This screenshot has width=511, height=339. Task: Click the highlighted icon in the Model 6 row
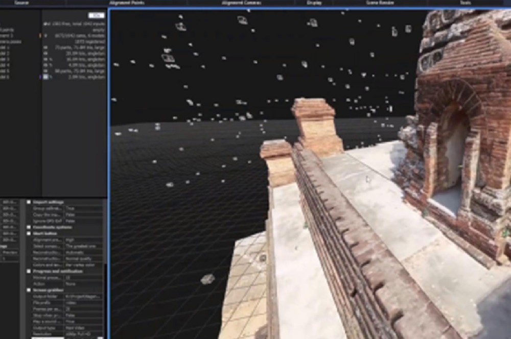(x=45, y=77)
